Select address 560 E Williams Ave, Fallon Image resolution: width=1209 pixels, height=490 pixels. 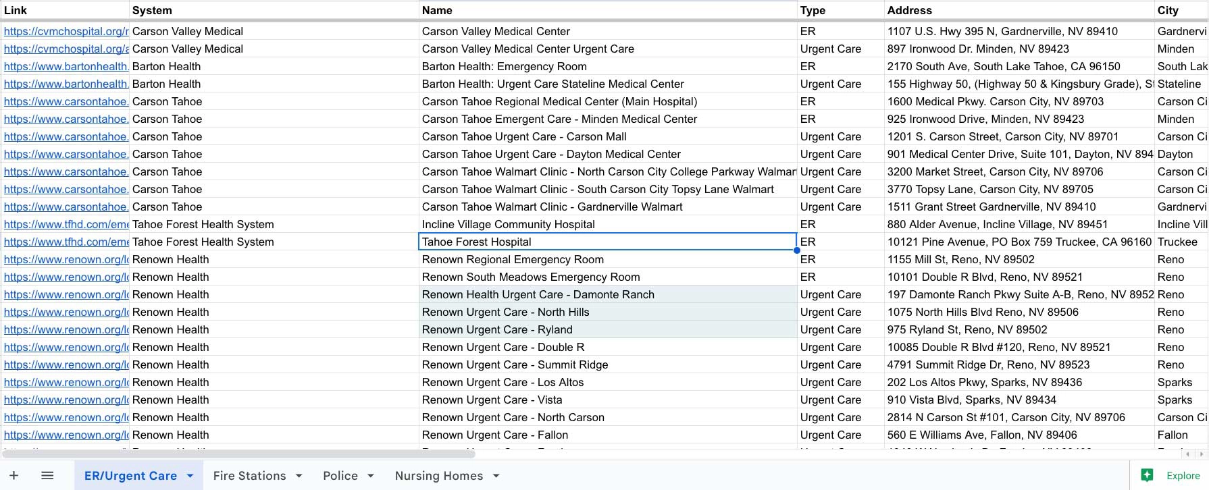click(x=1020, y=435)
